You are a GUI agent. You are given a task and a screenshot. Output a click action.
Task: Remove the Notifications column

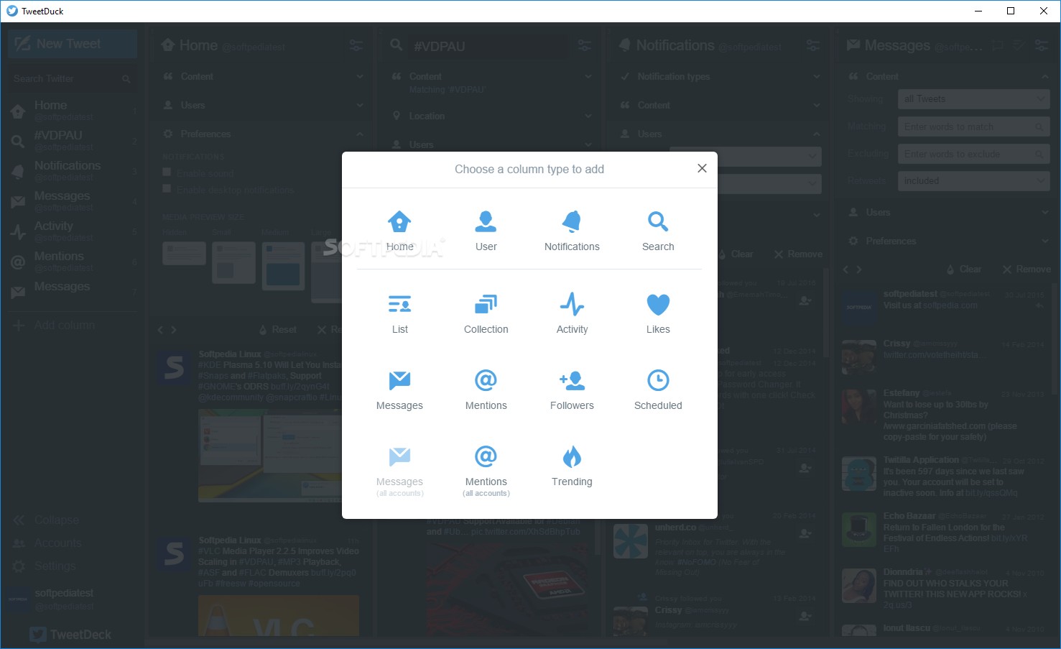tap(798, 254)
